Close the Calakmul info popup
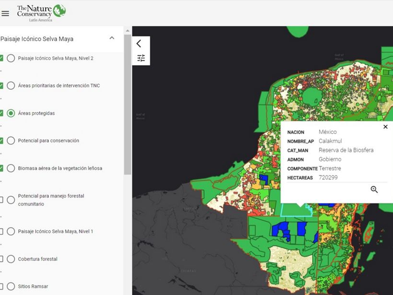This screenshot has width=393, height=295. [x=385, y=127]
